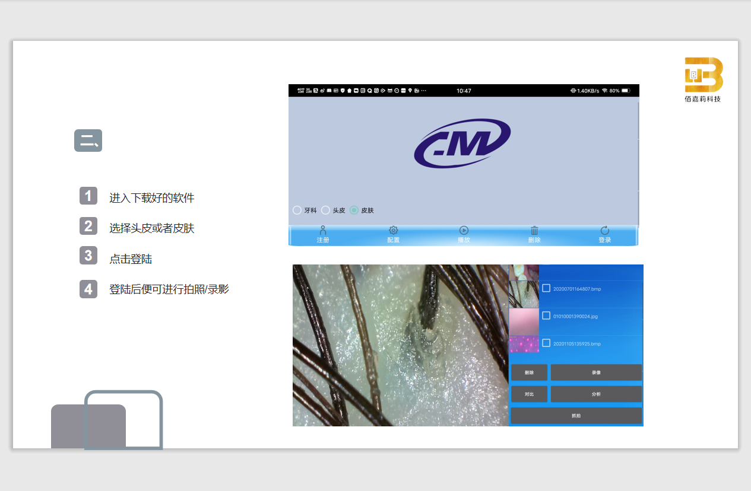The width and height of the screenshot is (751, 491).
Task: Select the 牙科 radio option
Action: [297, 211]
